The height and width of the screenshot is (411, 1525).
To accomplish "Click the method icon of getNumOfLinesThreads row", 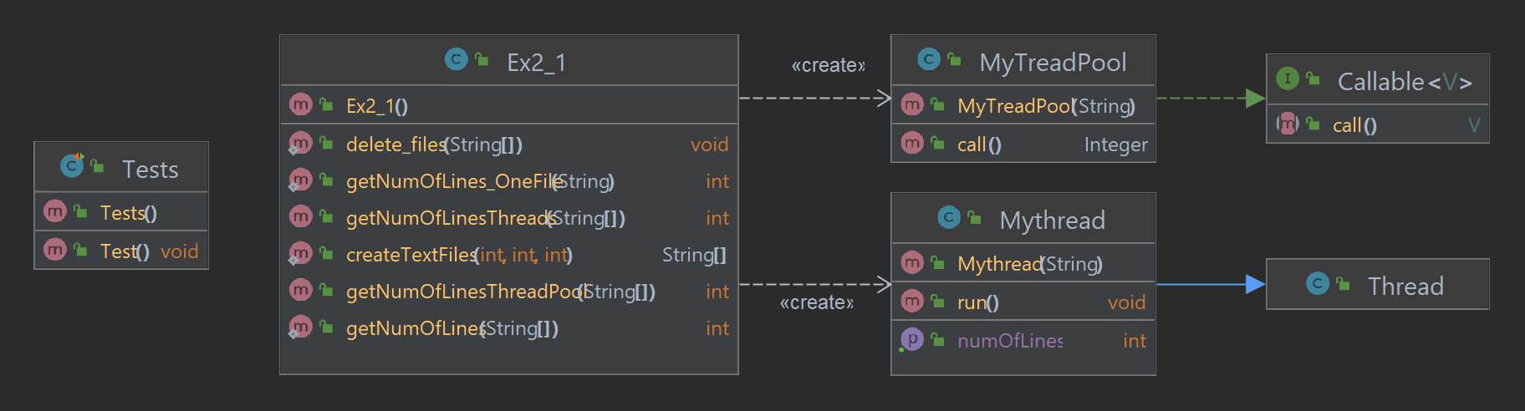I will (301, 216).
